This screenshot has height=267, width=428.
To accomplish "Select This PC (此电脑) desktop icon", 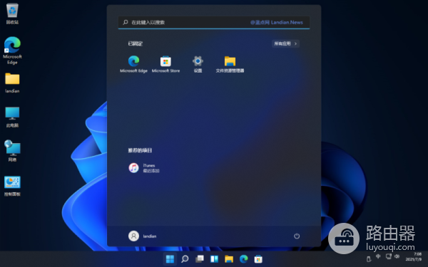I will click(x=12, y=117).
